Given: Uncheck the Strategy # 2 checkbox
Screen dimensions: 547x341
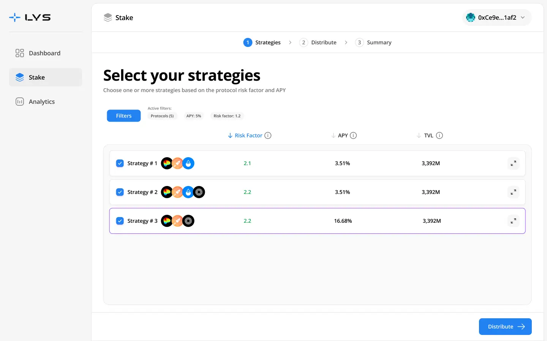Looking at the screenshot, I should [x=120, y=192].
